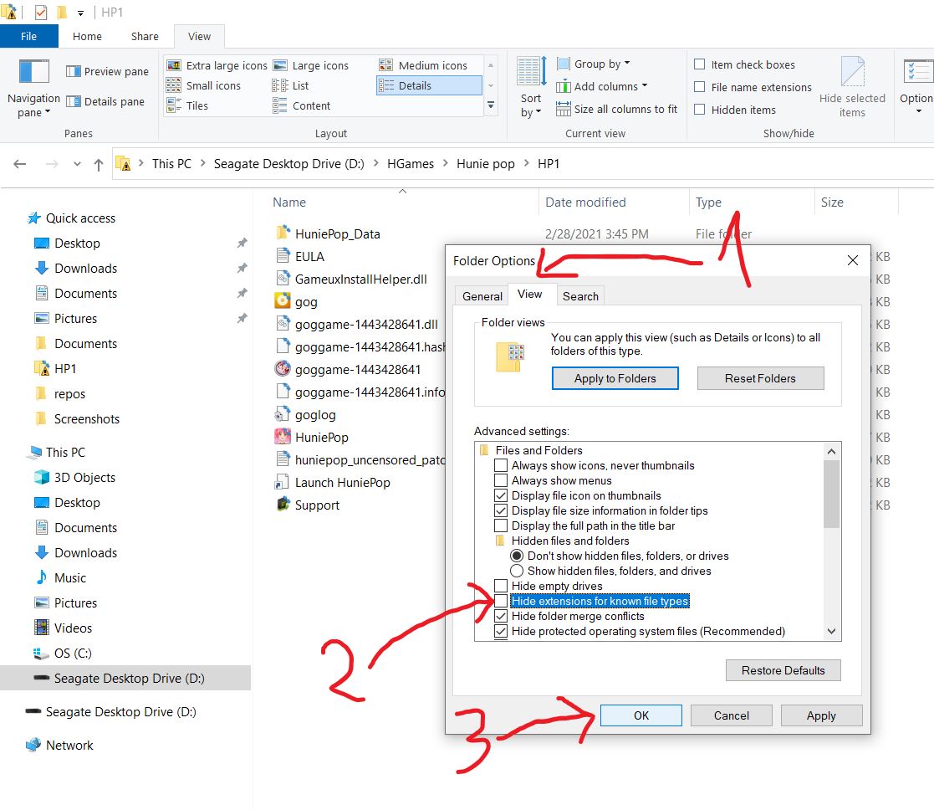Uncheck Hide extensions for known file types
Screen dimensions: 934x810
[x=501, y=601]
